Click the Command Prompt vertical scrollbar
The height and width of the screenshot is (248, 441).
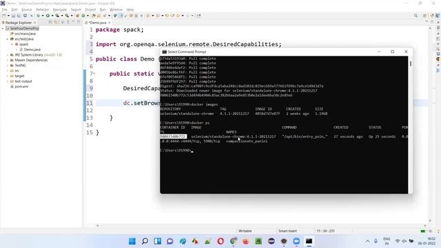coord(411,125)
